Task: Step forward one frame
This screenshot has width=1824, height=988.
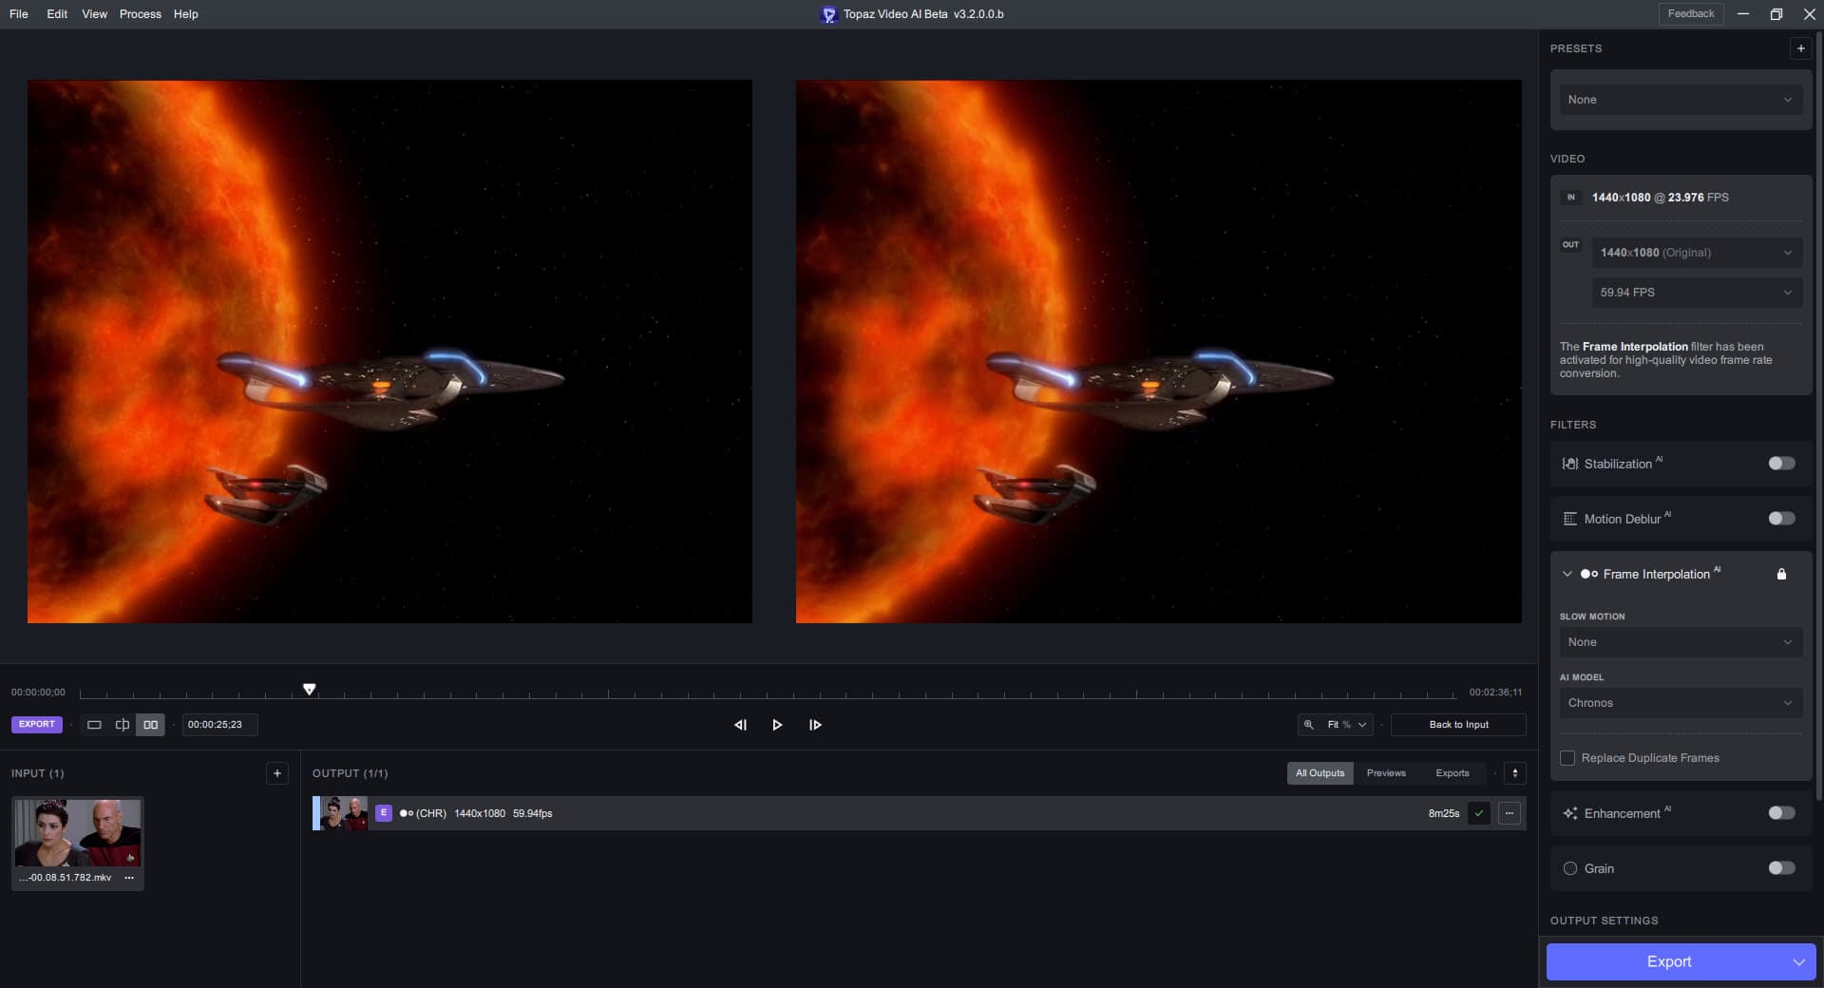Action: (x=815, y=725)
